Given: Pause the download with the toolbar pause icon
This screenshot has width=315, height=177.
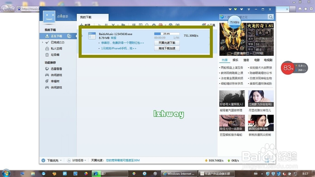Looking at the screenshot, I should point(106,25).
